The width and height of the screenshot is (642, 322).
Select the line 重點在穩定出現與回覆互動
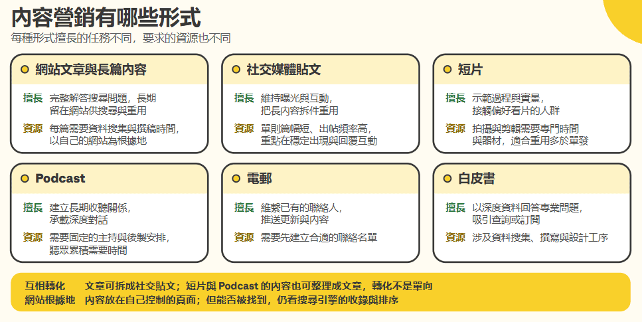pos(319,141)
